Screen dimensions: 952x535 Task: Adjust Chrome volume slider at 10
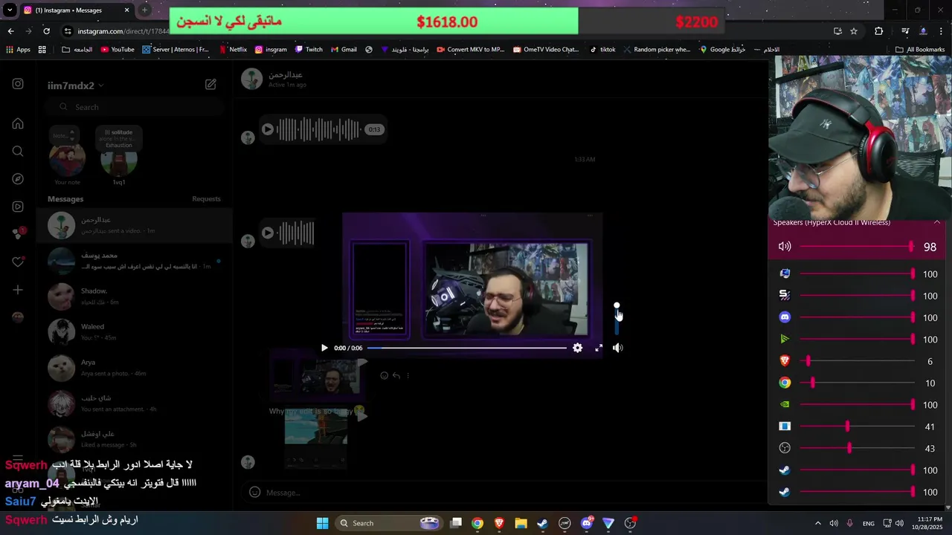click(857, 383)
